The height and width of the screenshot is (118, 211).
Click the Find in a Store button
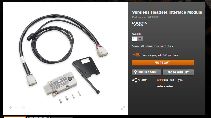(x=146, y=72)
